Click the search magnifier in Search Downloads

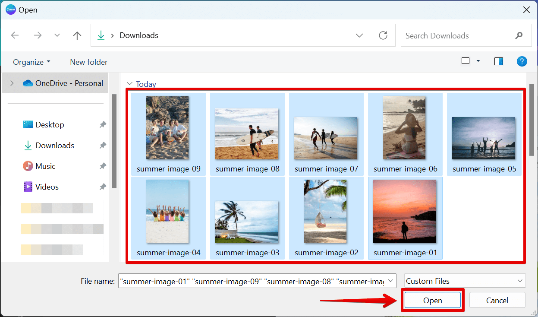tap(519, 35)
